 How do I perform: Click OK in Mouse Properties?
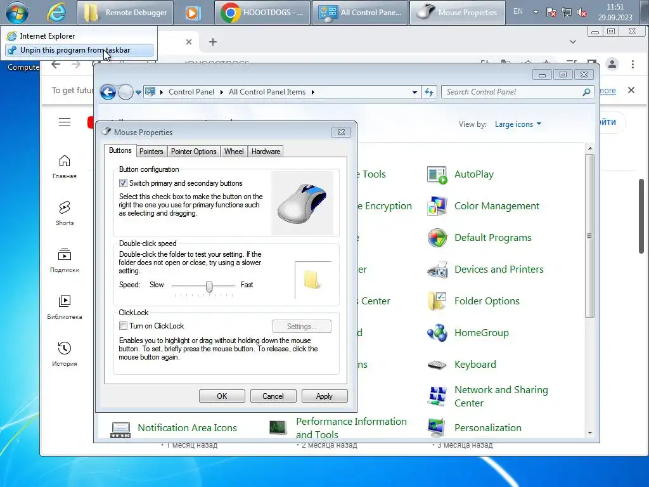222,396
